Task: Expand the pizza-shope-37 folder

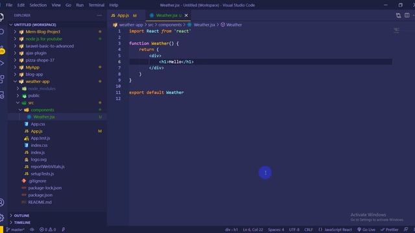Action: pyautogui.click(x=40, y=60)
